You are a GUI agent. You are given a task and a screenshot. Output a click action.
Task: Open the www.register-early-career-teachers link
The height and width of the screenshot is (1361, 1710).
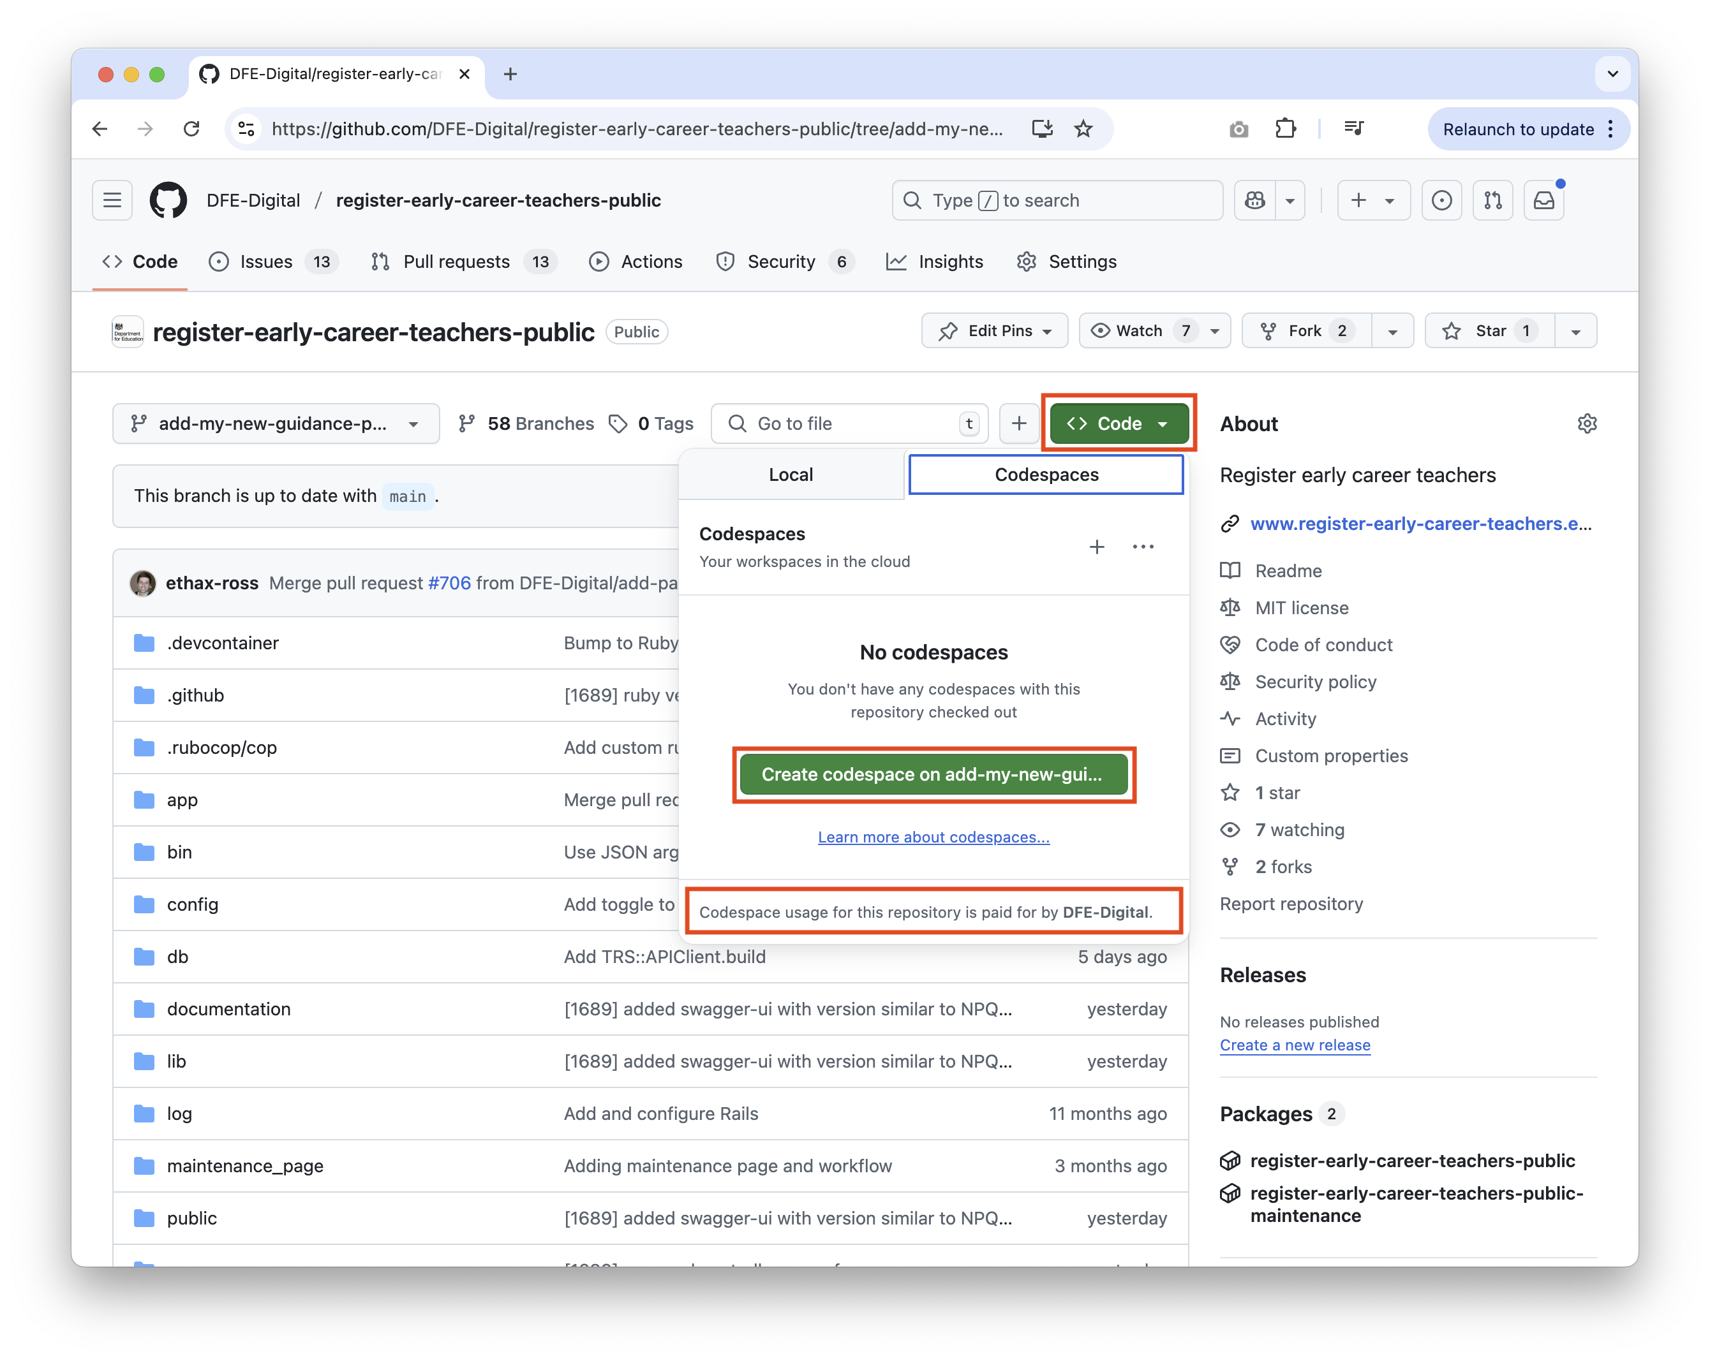[x=1420, y=523]
